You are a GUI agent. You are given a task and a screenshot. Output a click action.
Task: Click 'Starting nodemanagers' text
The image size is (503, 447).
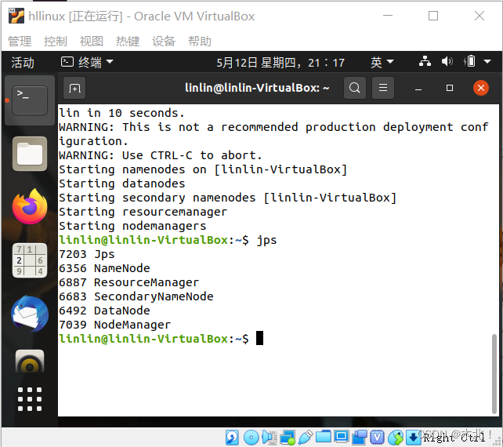(132, 226)
